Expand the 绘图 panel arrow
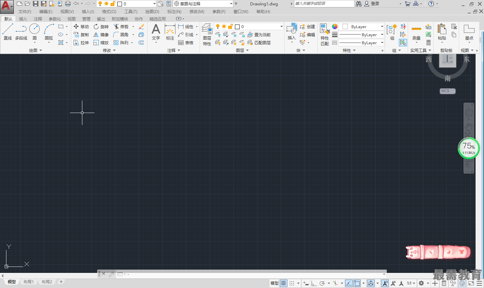This screenshot has width=484, height=288. (x=41, y=50)
